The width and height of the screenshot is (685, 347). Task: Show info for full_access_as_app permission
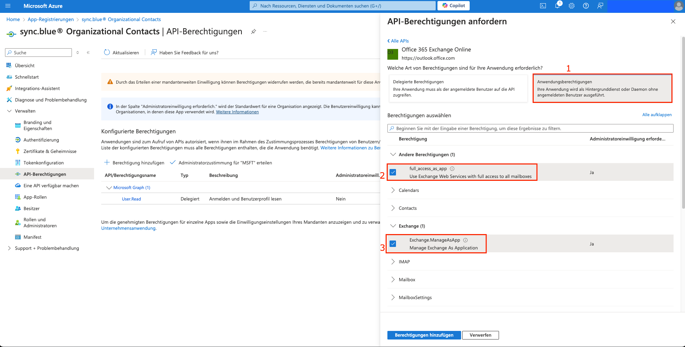[452, 169]
